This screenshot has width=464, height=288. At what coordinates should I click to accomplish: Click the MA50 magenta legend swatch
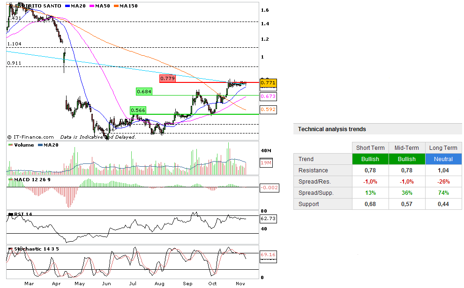92,6
